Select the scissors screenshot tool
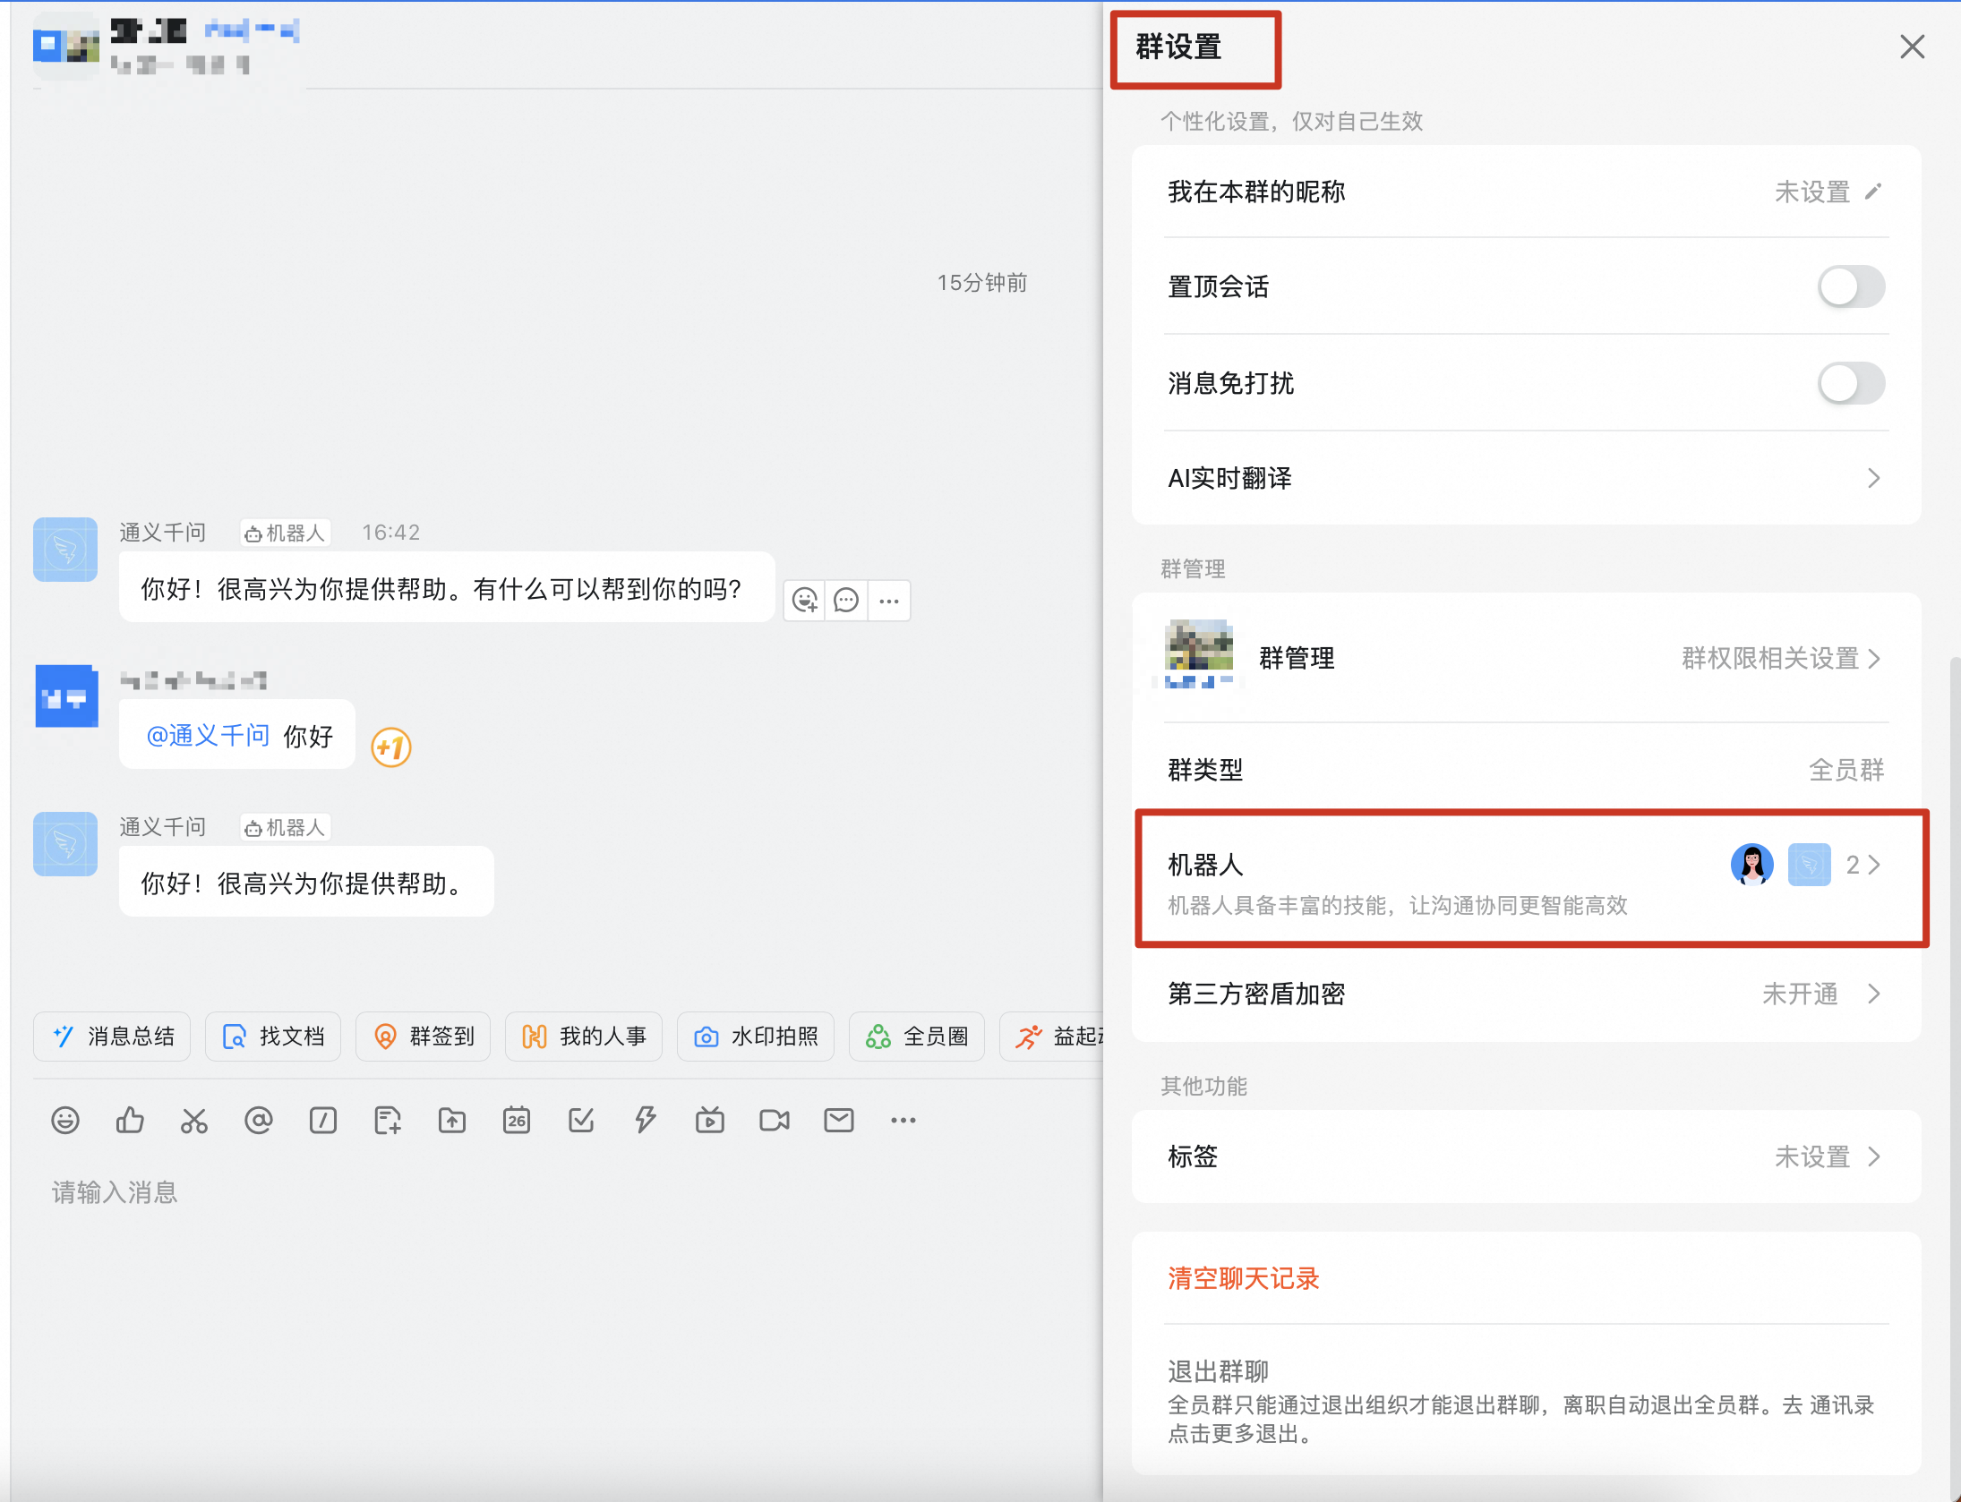This screenshot has width=1961, height=1502. [x=194, y=1121]
